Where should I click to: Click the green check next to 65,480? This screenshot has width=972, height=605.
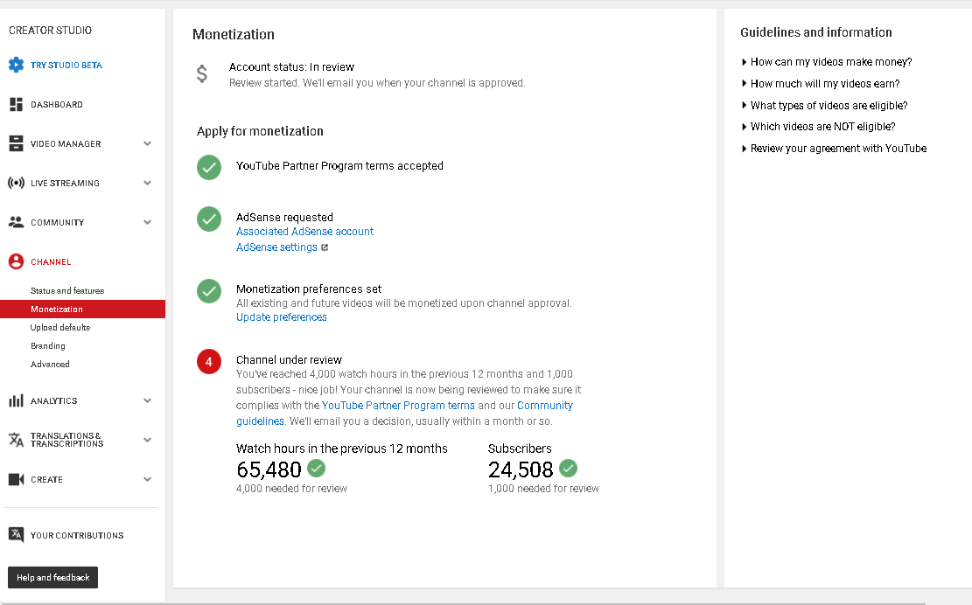pyautogui.click(x=316, y=468)
